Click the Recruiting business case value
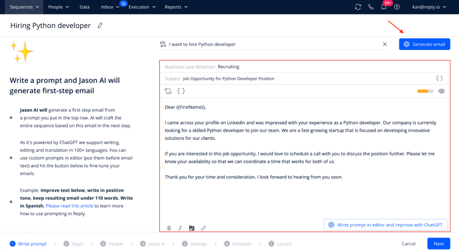The width and height of the screenshot is (459, 250). [228, 67]
